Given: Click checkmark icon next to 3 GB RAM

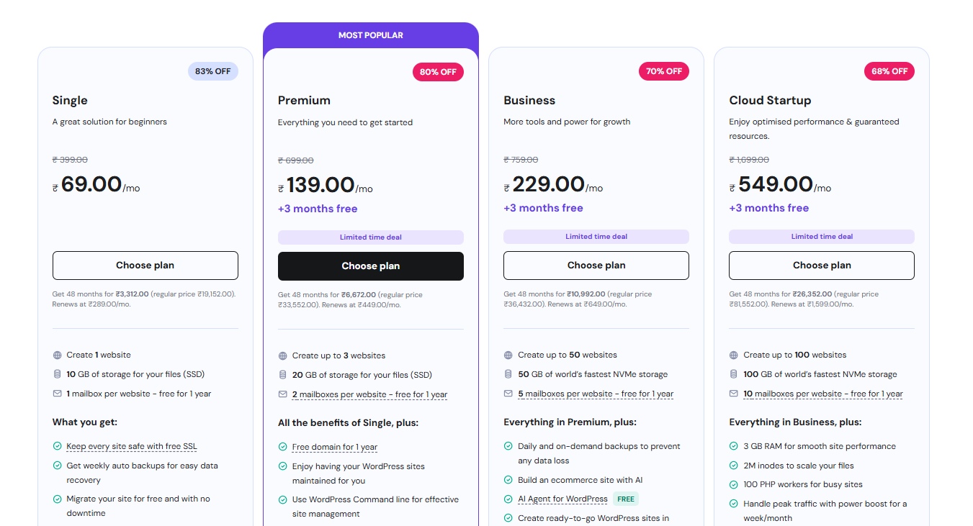Looking at the screenshot, I should point(734,447).
